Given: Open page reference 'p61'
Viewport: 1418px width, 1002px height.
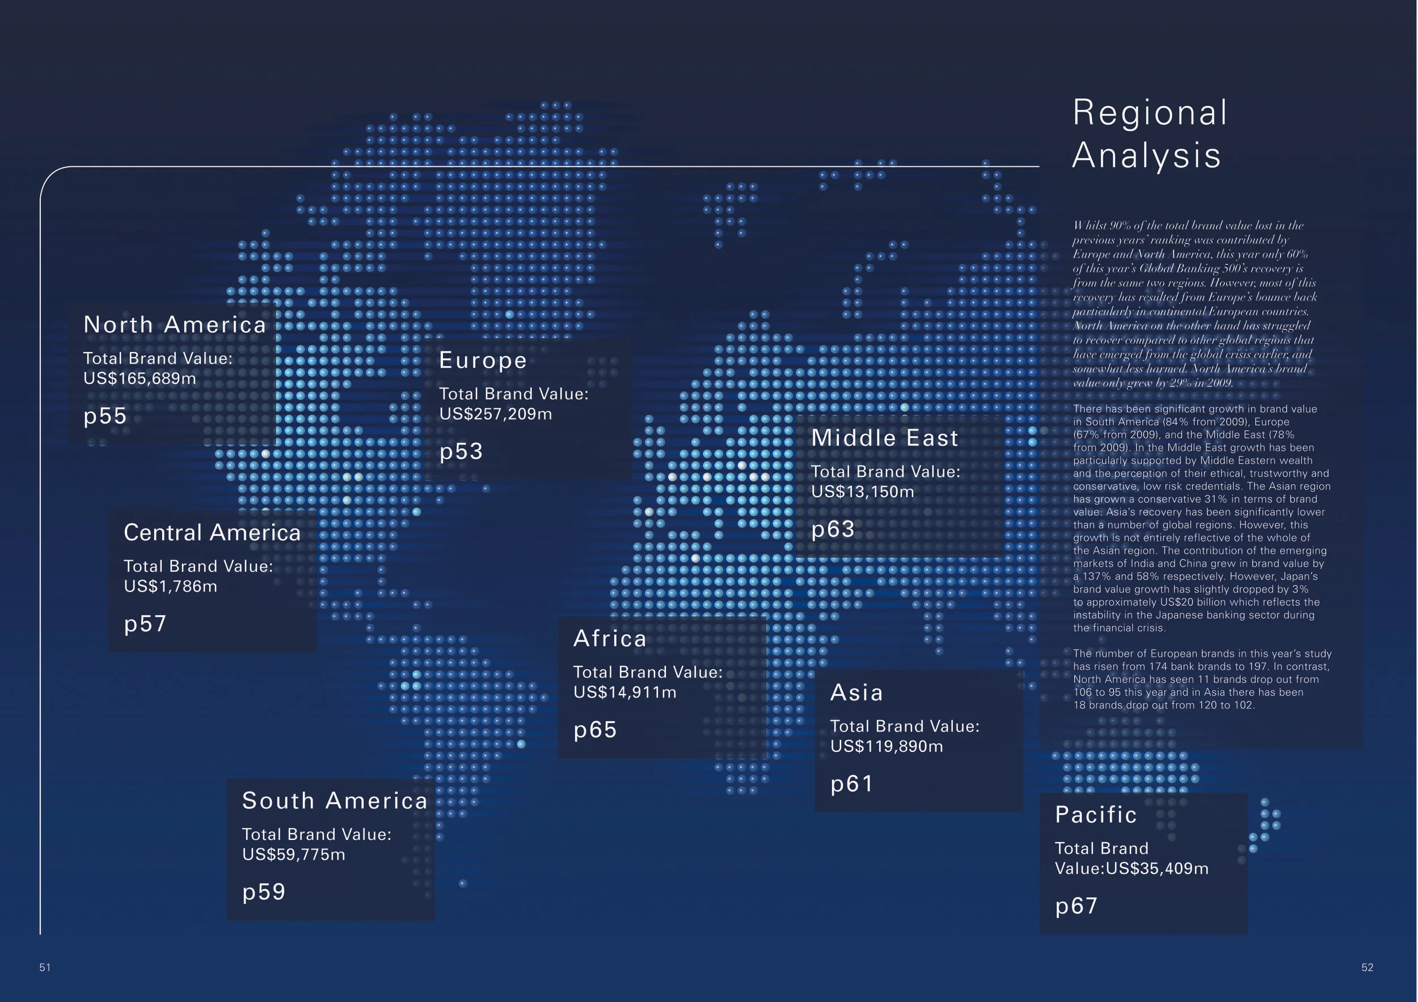Looking at the screenshot, I should coord(852,785).
